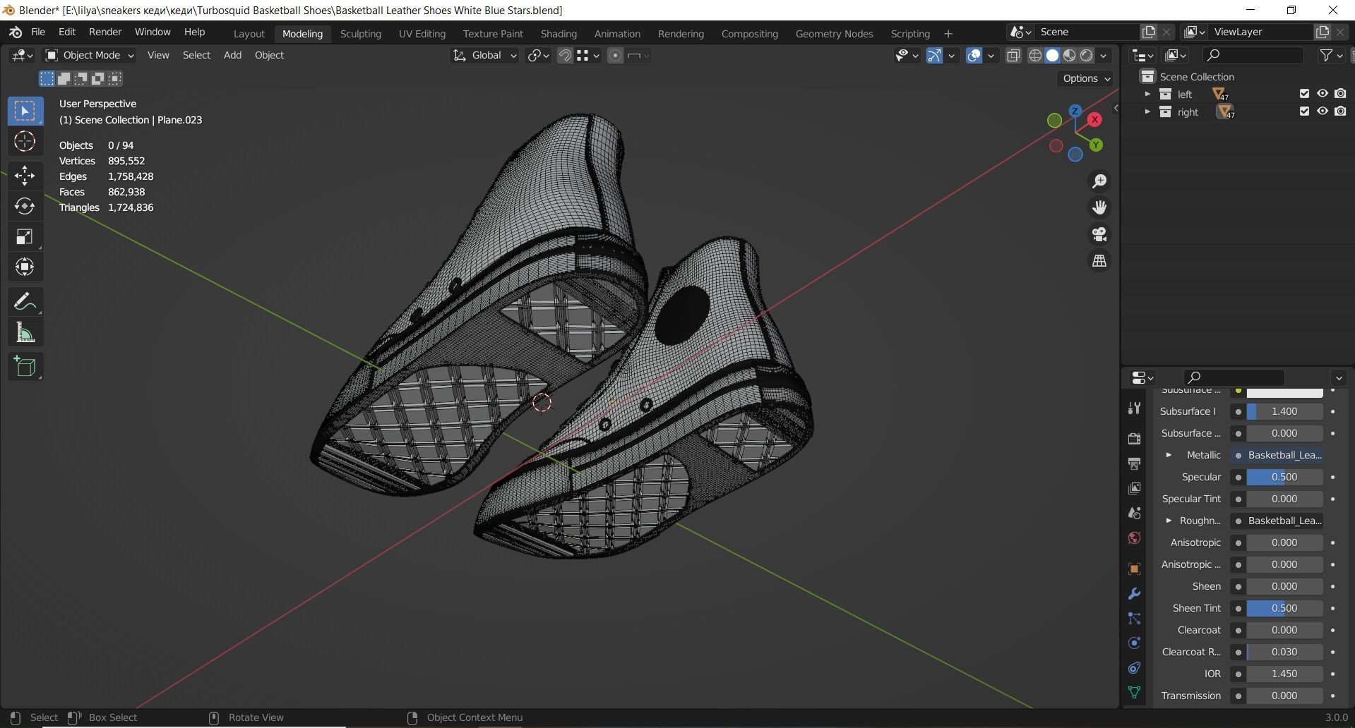1355x728 pixels.
Task: Toggle viewport overlays display
Action: [974, 56]
